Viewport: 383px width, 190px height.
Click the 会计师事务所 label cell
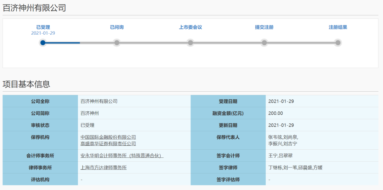tap(40, 156)
